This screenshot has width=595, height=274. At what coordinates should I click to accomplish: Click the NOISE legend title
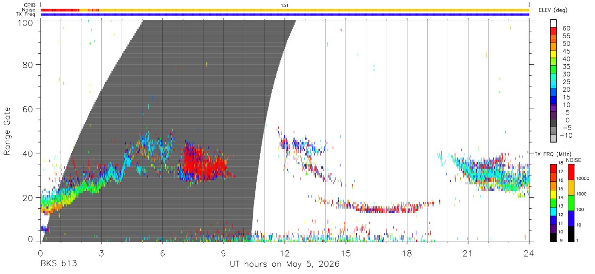tap(574, 160)
